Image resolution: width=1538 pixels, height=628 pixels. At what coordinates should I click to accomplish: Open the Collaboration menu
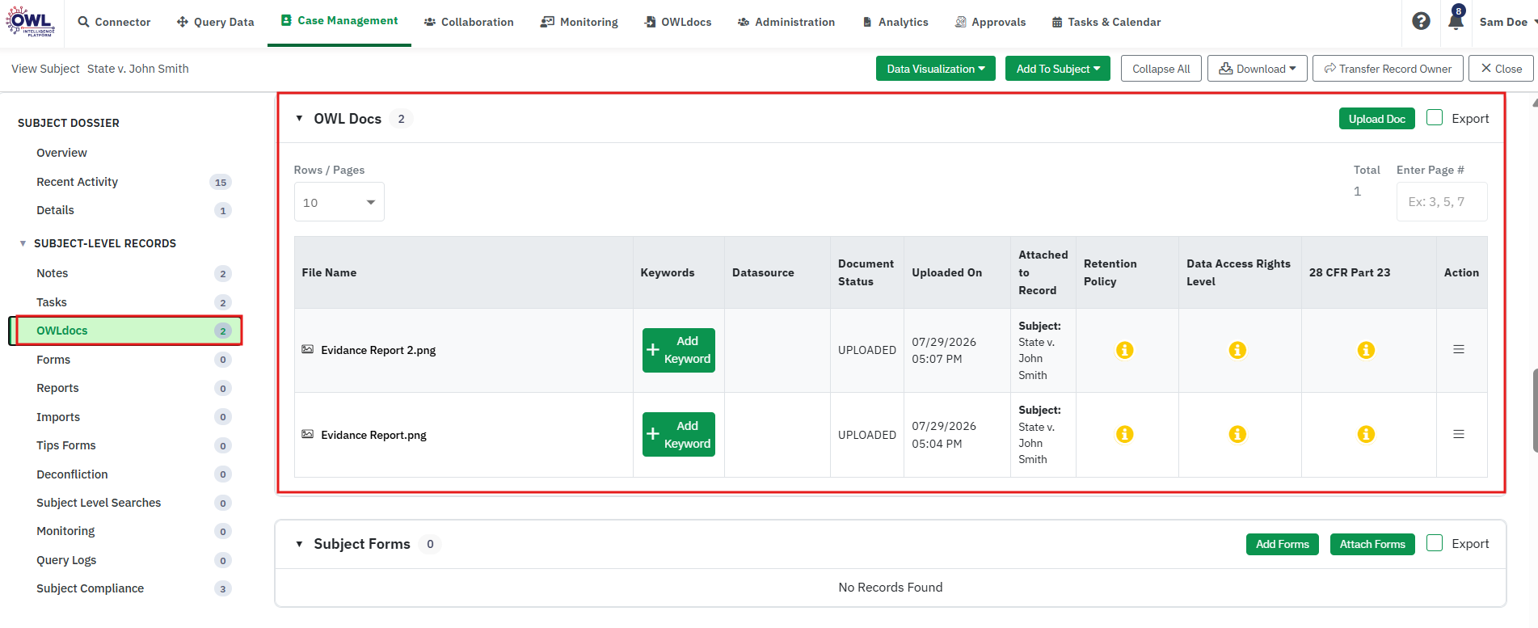point(469,22)
